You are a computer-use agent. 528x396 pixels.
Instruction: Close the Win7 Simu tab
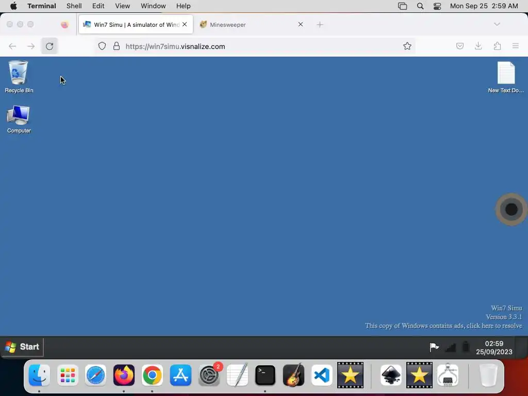(185, 24)
